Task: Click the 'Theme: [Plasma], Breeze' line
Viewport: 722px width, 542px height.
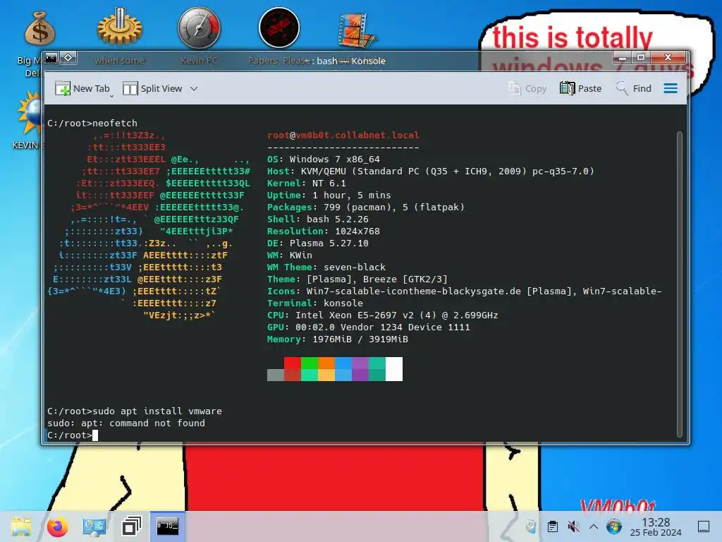Action: [357, 279]
